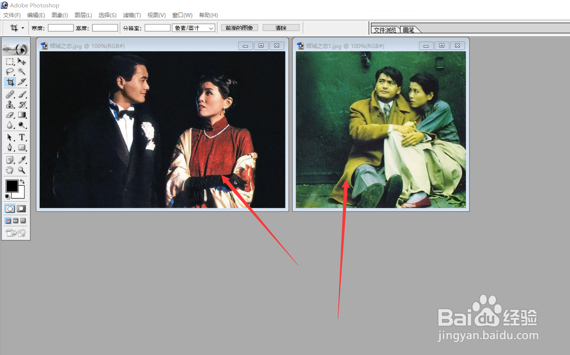Select the Slice tool
The width and height of the screenshot is (570, 355).
(22, 82)
